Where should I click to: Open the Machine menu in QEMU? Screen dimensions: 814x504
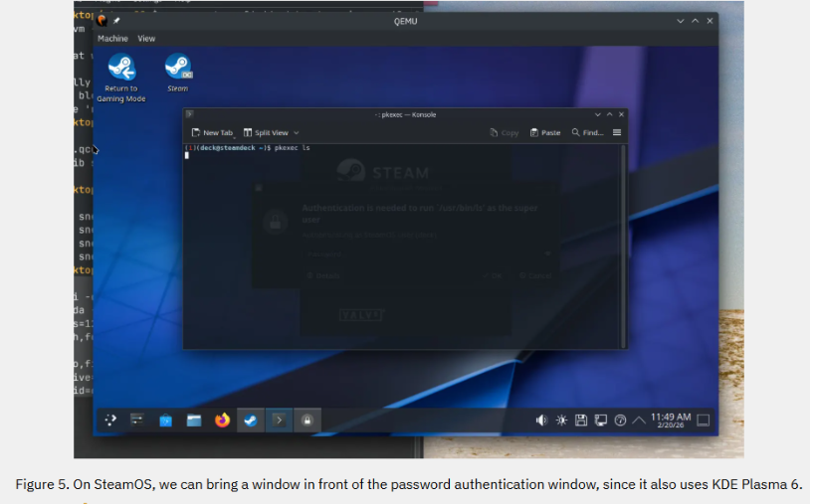(x=112, y=39)
